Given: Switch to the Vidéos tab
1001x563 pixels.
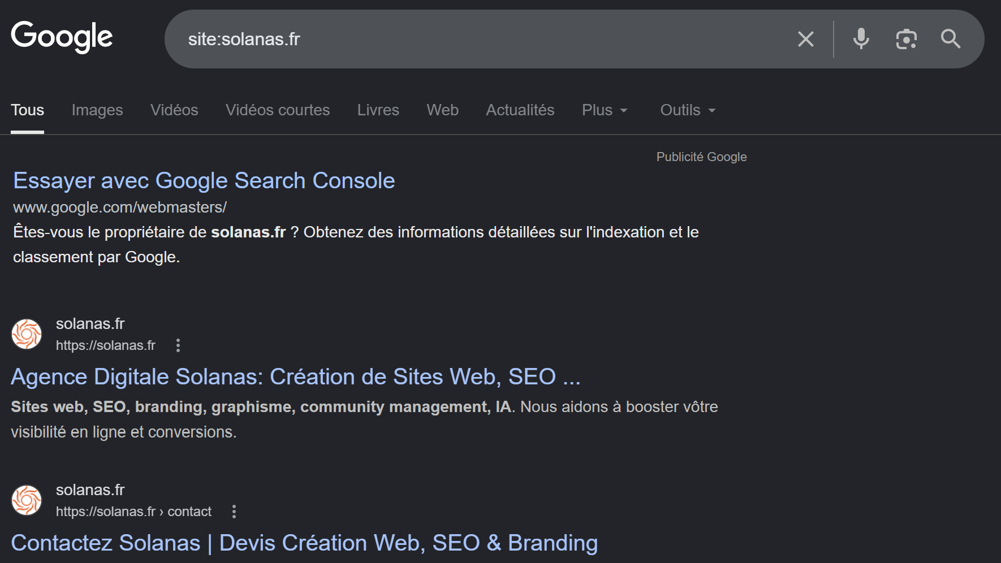Looking at the screenshot, I should click(174, 110).
